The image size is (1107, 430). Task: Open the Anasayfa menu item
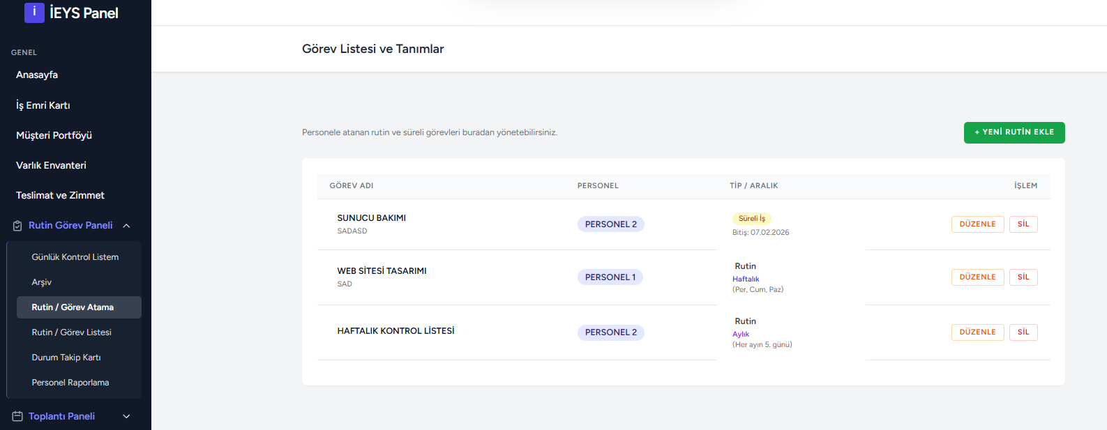pos(37,75)
